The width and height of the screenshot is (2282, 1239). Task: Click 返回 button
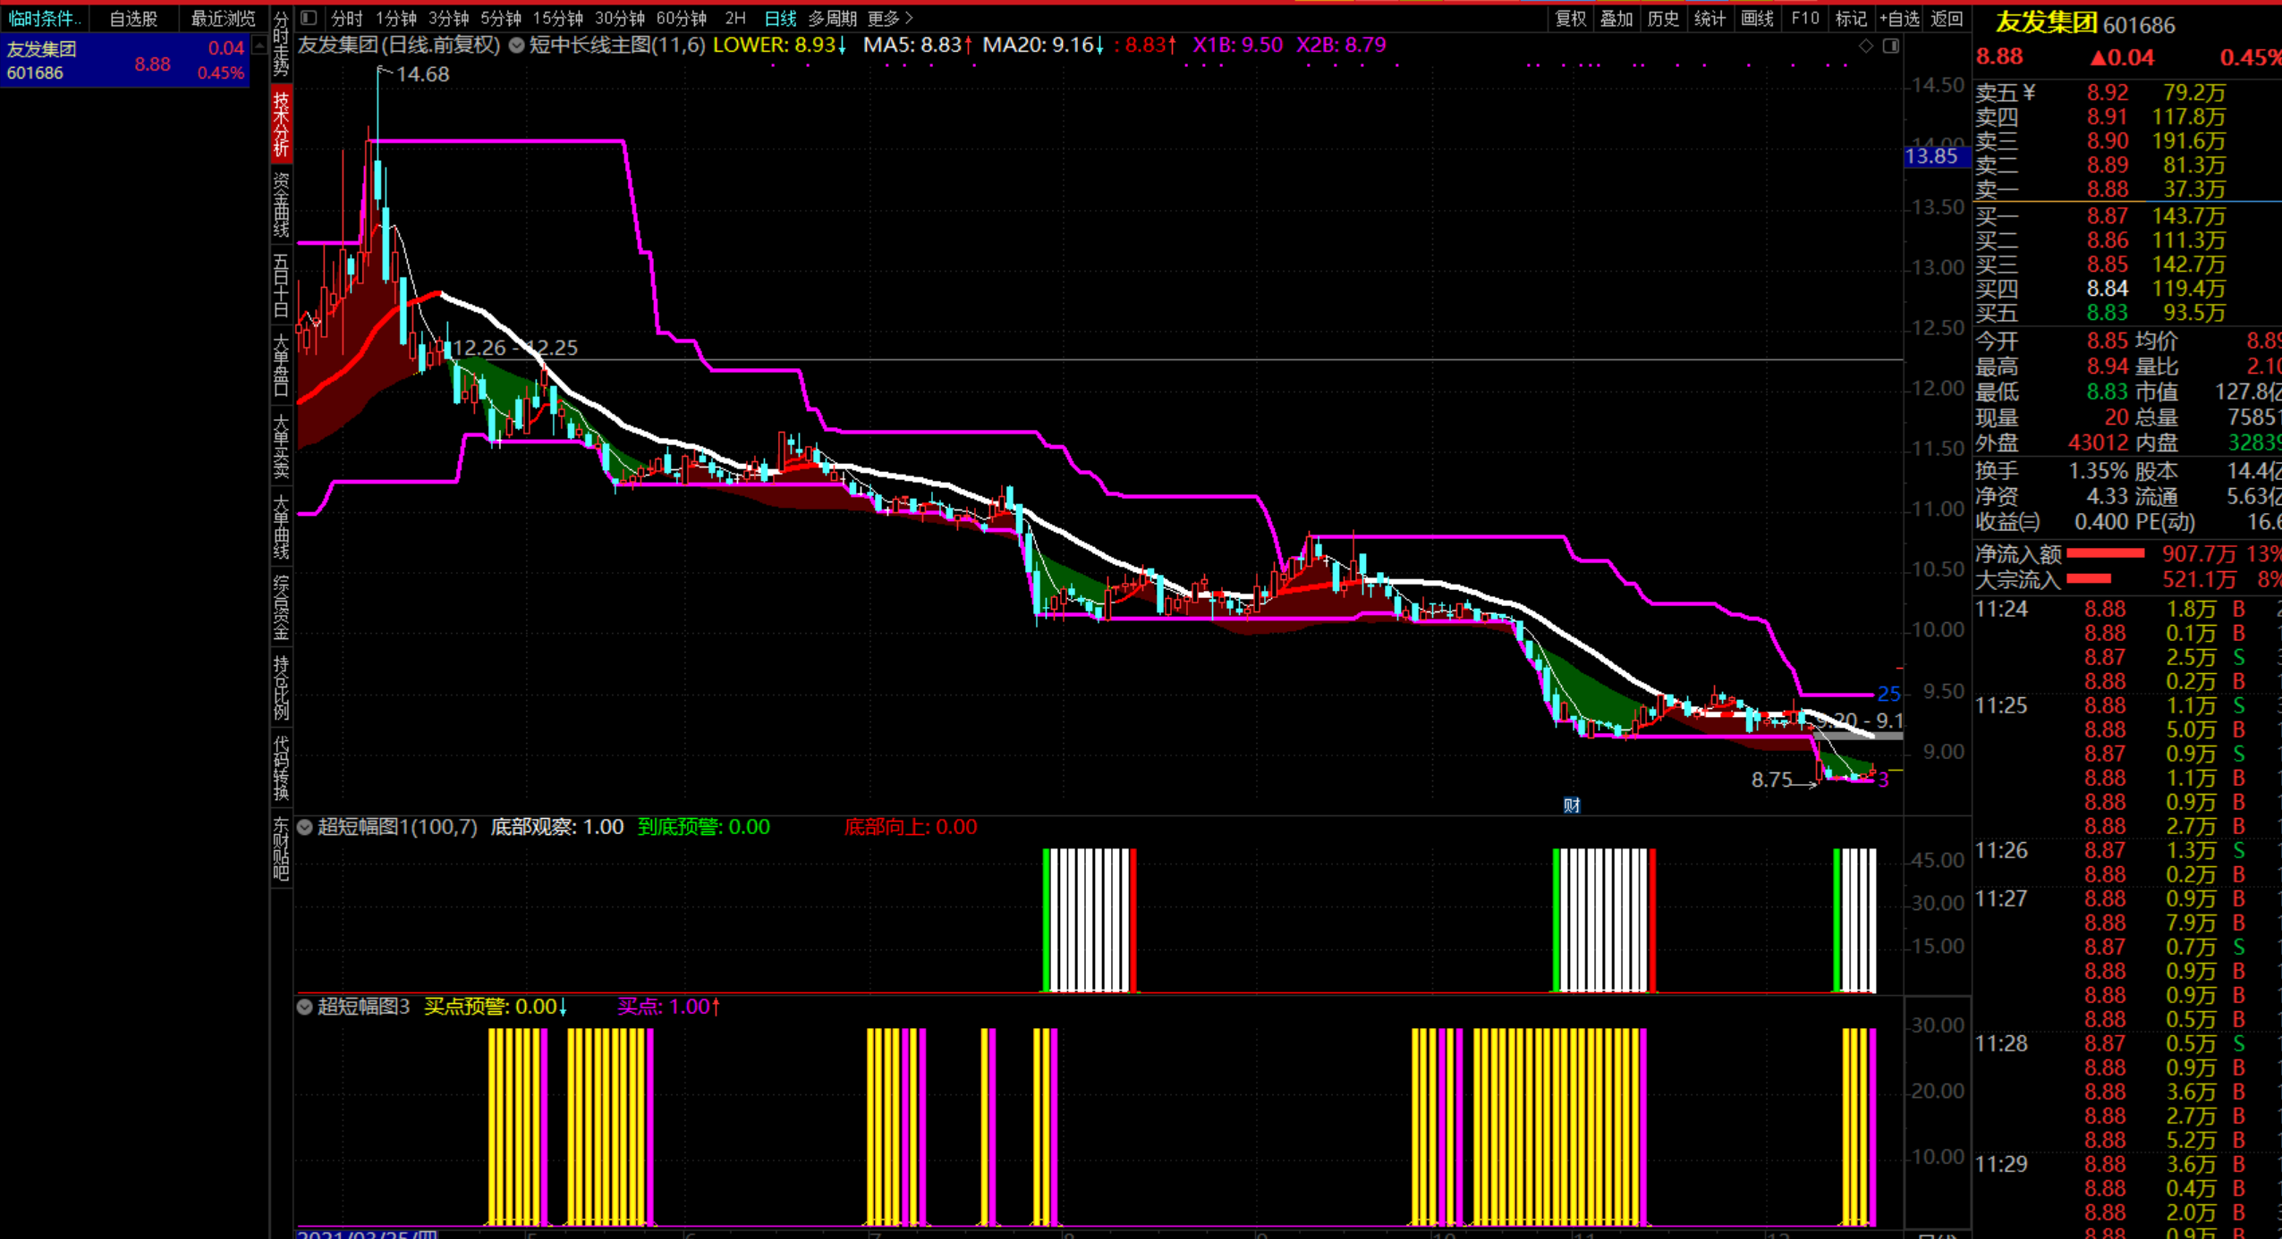[x=1946, y=18]
